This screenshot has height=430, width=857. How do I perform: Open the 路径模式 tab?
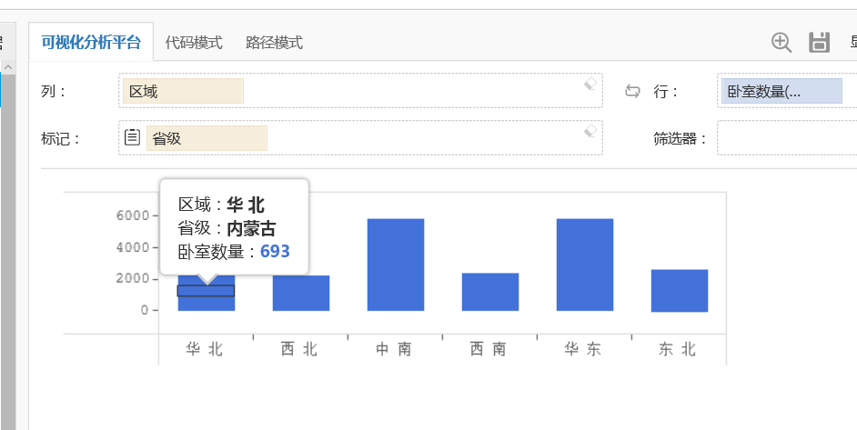point(274,43)
